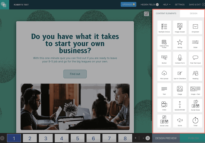Select the Heading element
Screen dimensions: 205x143
pyautogui.click(x=195, y=74)
